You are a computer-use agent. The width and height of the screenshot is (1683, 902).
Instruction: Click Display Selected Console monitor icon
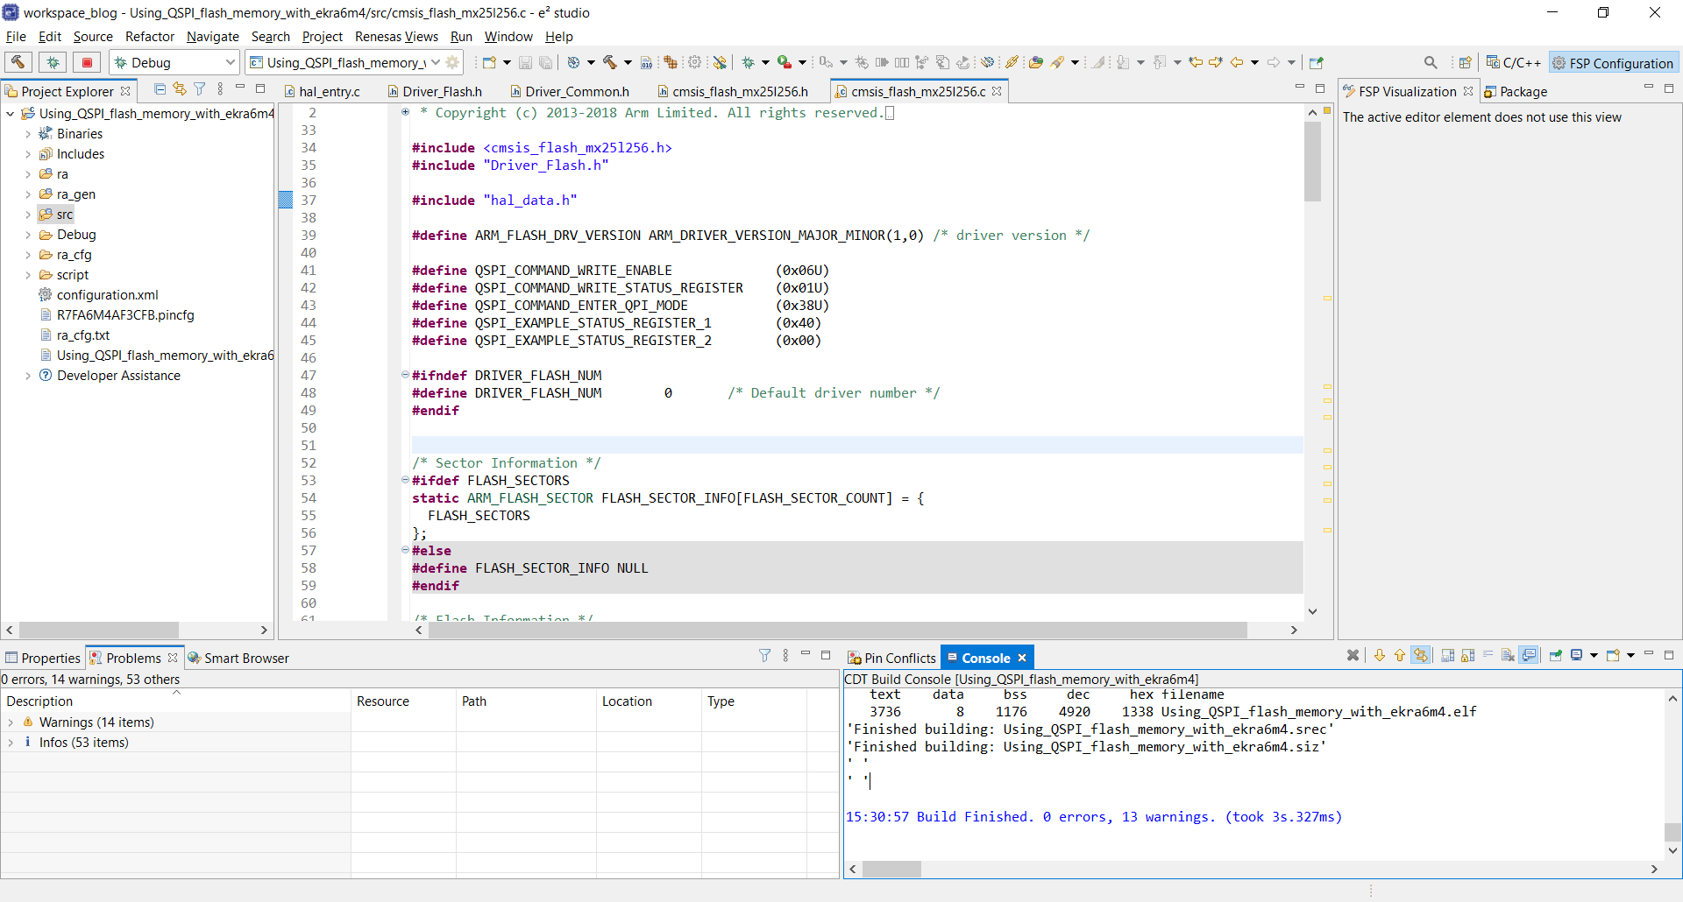1576,655
